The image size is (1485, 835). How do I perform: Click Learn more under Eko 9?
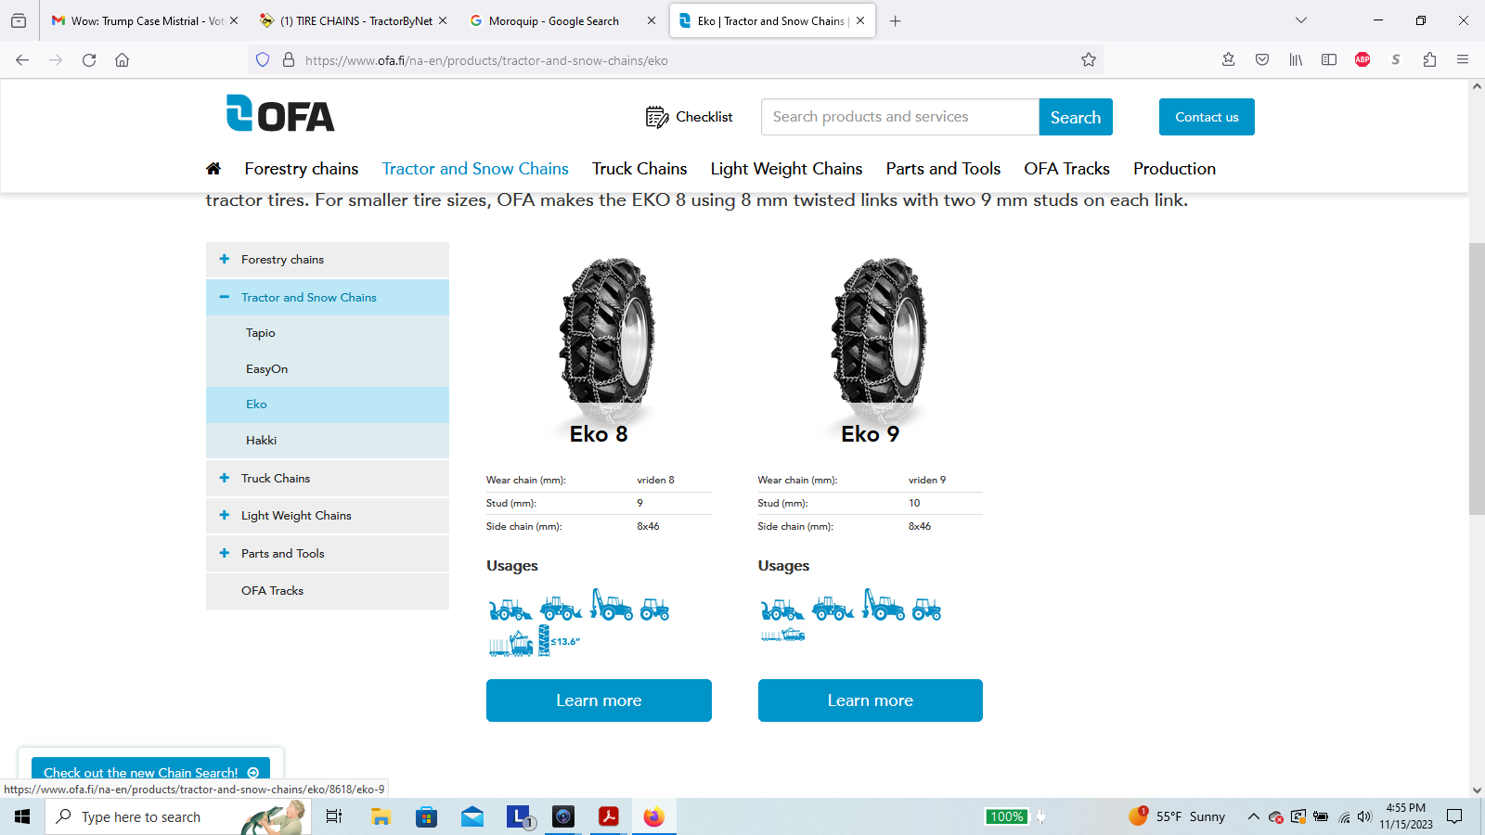coord(871,700)
